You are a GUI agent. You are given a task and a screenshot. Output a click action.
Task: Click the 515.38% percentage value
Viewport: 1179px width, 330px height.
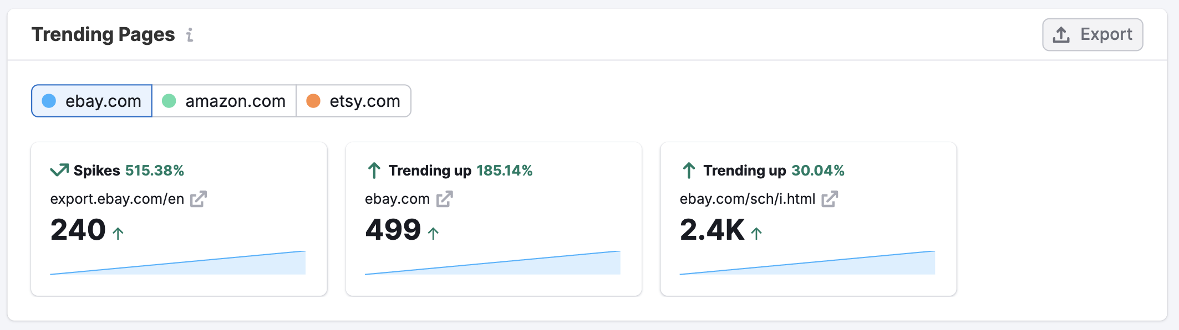pos(155,170)
